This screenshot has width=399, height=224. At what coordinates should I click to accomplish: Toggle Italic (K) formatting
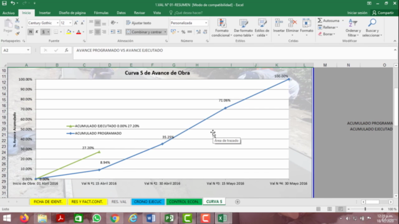coord(37,32)
